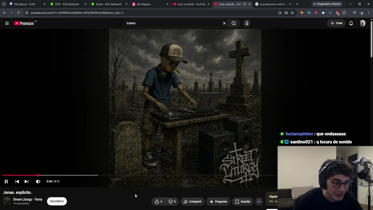Mute the Jonas. explicito. tab audio
This screenshot has width=373, height=210.
point(245,4)
